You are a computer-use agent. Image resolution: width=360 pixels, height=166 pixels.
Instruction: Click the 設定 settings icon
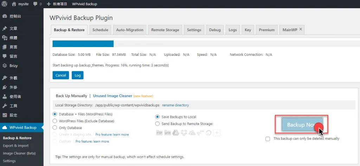(5, 115)
